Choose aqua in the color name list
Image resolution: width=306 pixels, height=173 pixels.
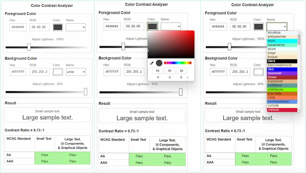click(282, 41)
